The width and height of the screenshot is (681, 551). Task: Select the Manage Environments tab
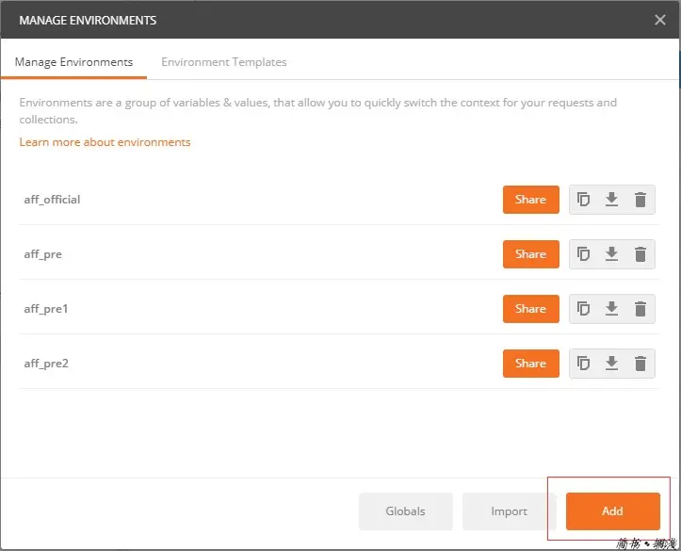point(73,62)
